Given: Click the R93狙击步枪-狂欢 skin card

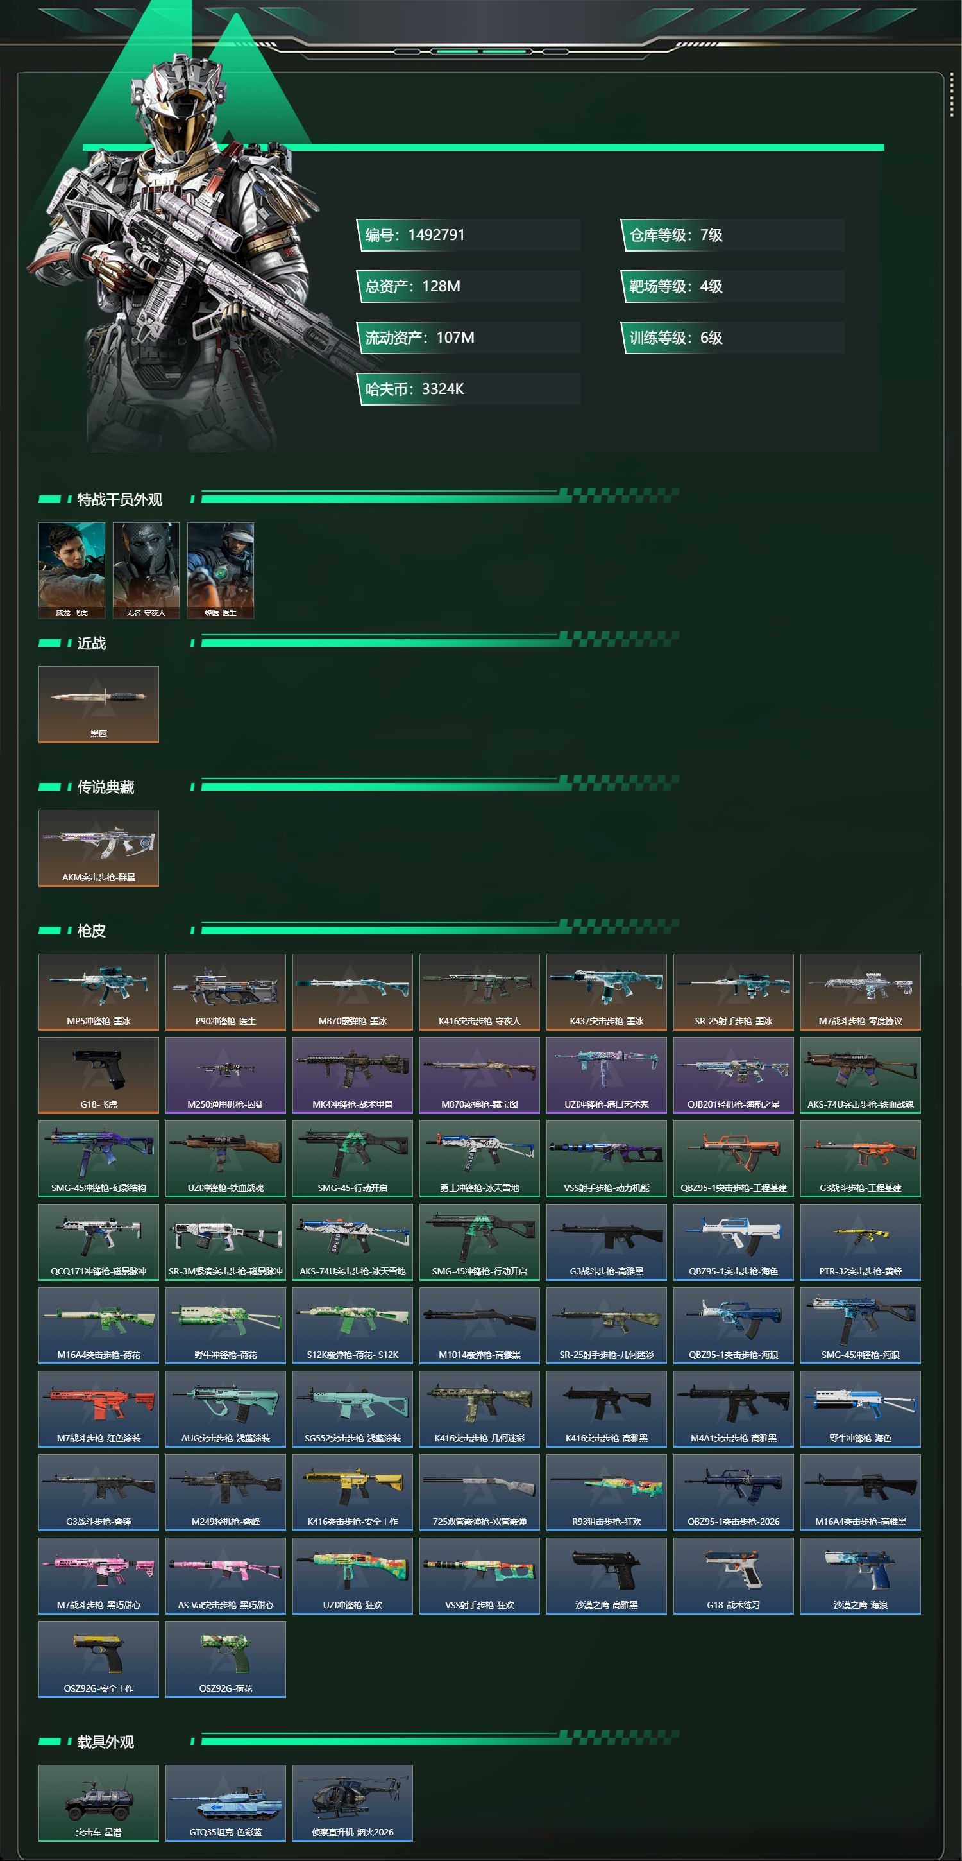Looking at the screenshot, I should [x=607, y=1493].
